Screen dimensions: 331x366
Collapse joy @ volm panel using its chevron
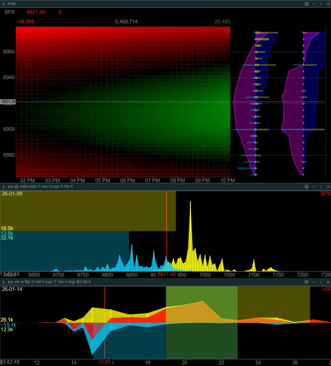click(x=3, y=187)
